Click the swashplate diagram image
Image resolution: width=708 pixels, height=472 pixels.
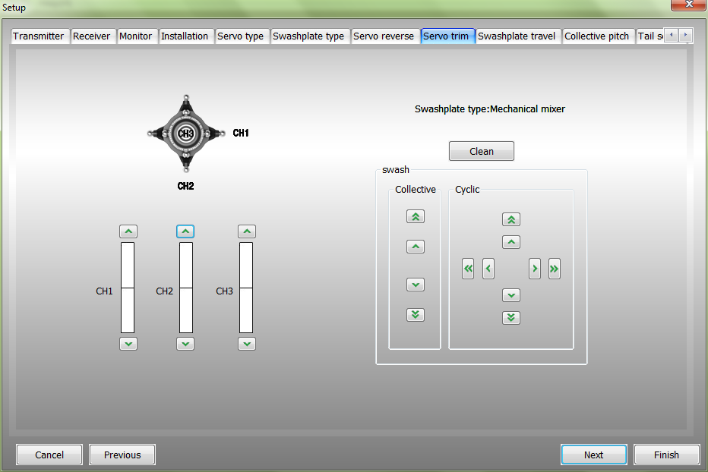click(x=185, y=134)
